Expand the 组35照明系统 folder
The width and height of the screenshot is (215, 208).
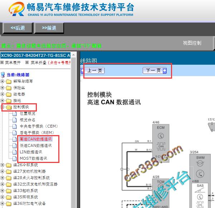[2, 197]
